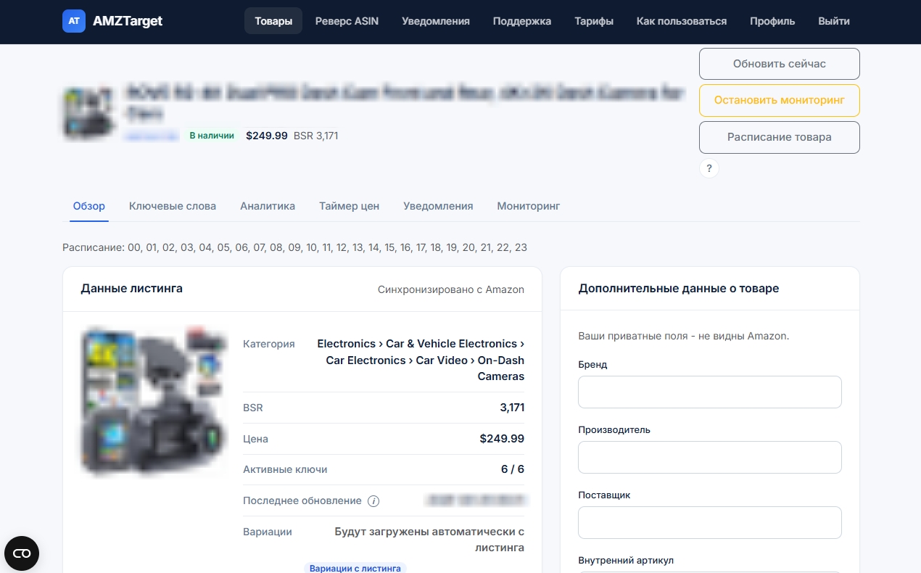Click Дополнительные данные о товаре heading
The width and height of the screenshot is (921, 573).
679,289
